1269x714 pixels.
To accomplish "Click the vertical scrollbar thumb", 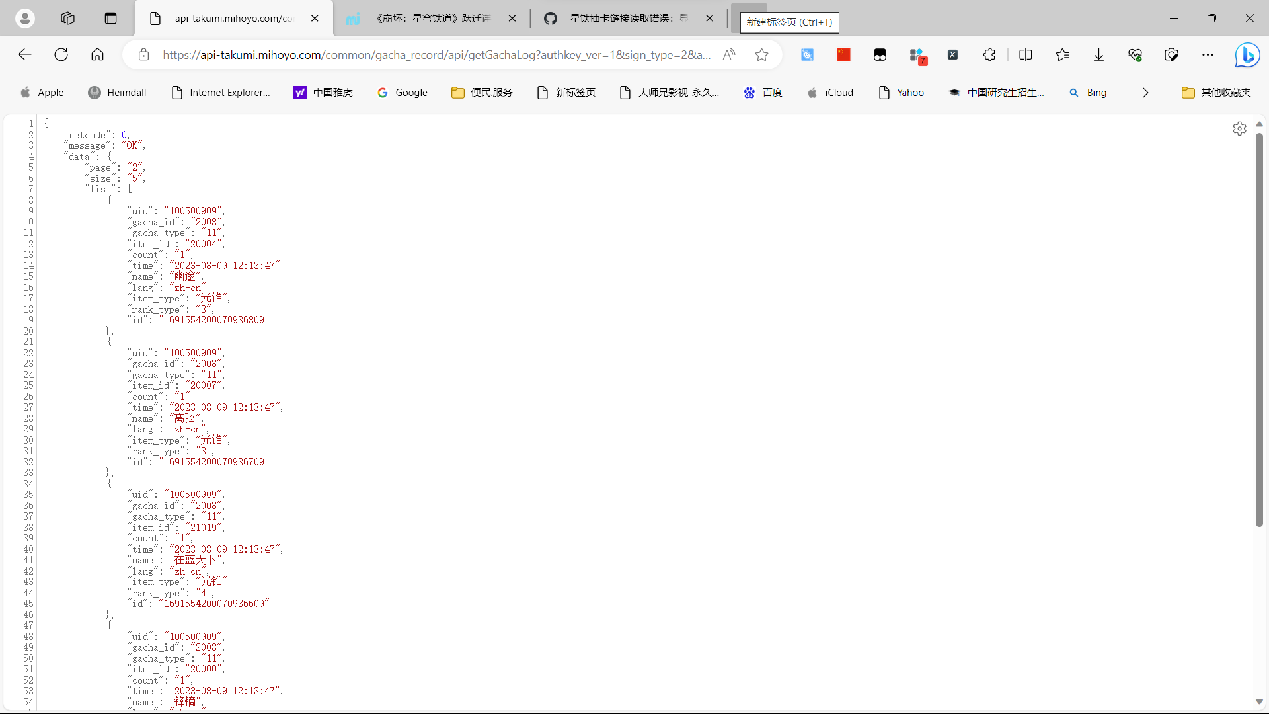I will (x=1259, y=331).
